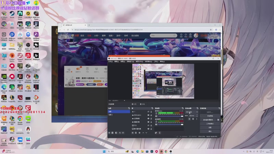The image size is (274, 154).
Task: Toggle visibility of Text (GDI+) source
Action: [148, 115]
